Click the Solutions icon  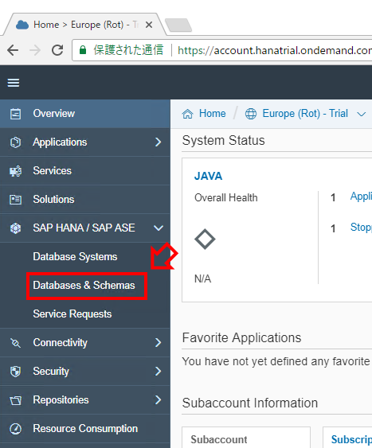point(15,200)
